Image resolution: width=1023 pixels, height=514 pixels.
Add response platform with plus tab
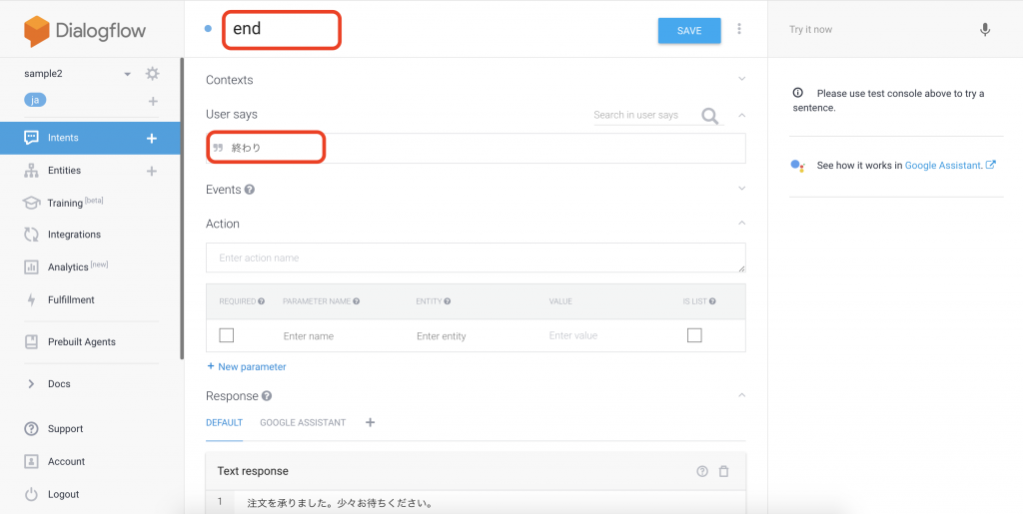(370, 422)
